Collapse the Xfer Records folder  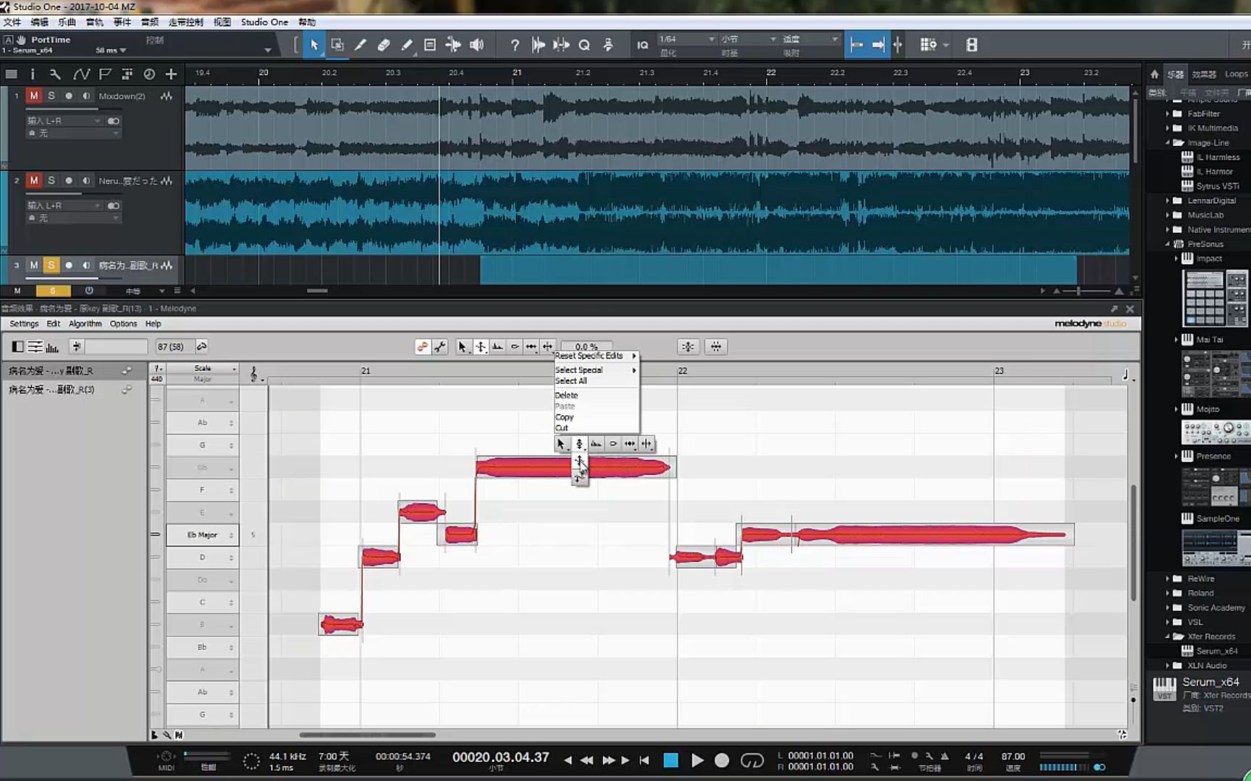(1167, 636)
